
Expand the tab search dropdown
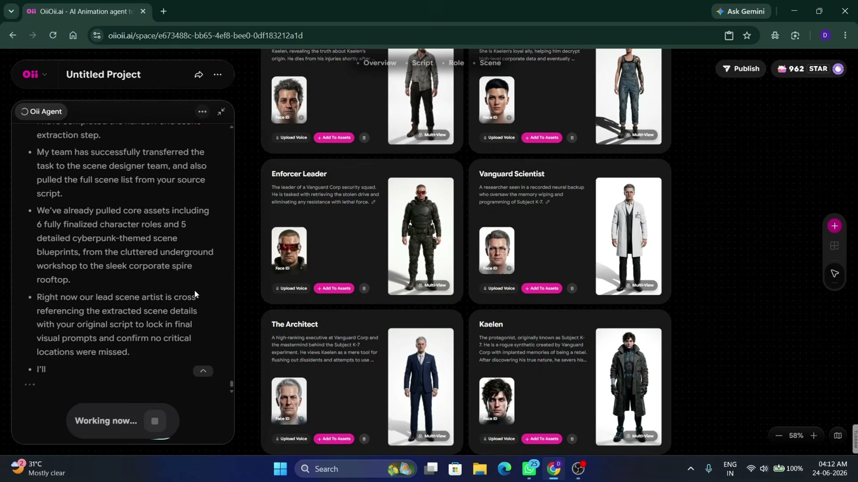coord(11,11)
